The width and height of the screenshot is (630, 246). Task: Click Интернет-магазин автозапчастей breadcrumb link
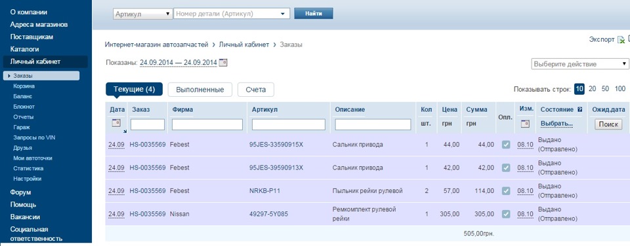pyautogui.click(x=156, y=44)
